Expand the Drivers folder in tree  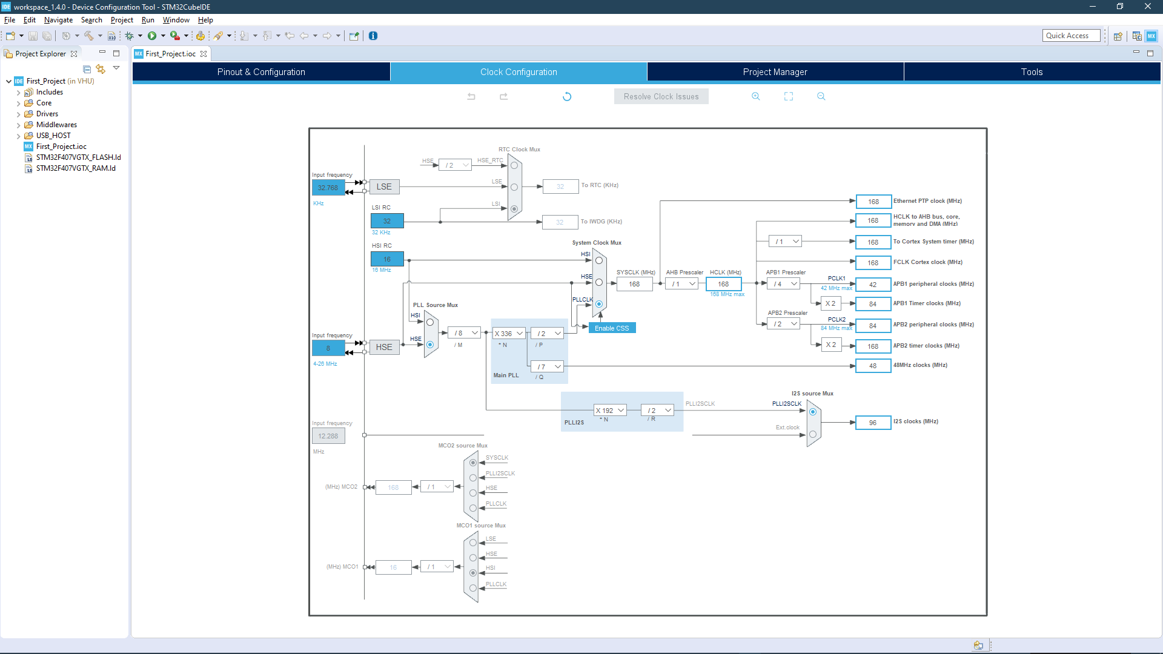tap(19, 114)
